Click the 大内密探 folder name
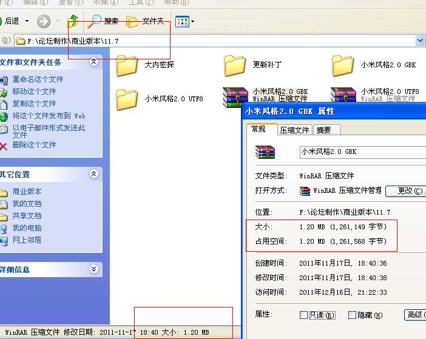Viewport: 426px width, 339px height. (159, 65)
